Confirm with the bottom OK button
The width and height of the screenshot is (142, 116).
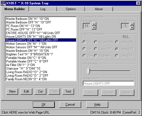click(x=44, y=105)
